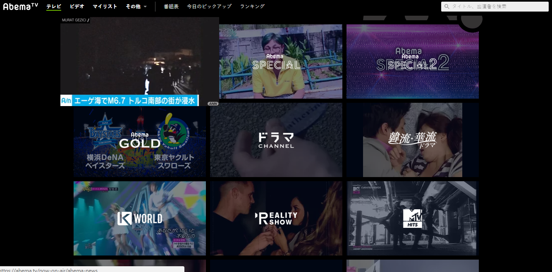This screenshot has width=552, height=272.
Task: Click the AbemaTV logo
Action: point(21,6)
